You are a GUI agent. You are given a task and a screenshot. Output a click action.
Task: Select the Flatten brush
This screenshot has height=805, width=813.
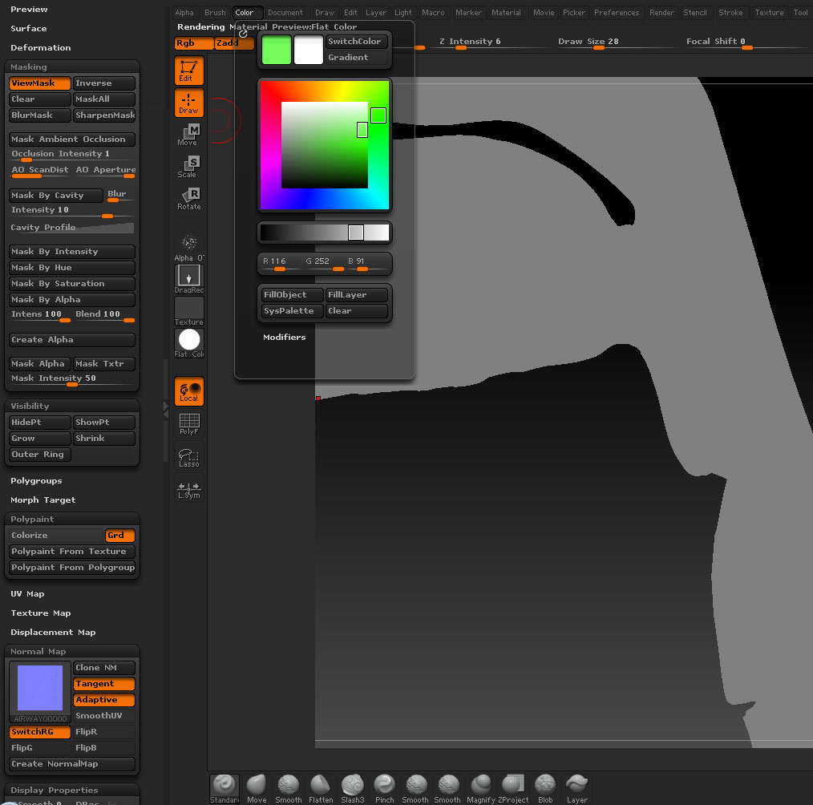(321, 788)
